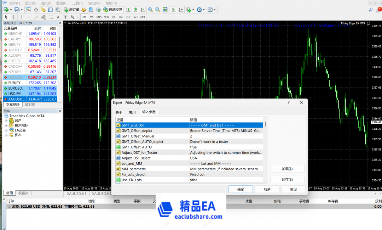Click the 新订单 (New Order) toolbar button

click(x=71, y=10)
